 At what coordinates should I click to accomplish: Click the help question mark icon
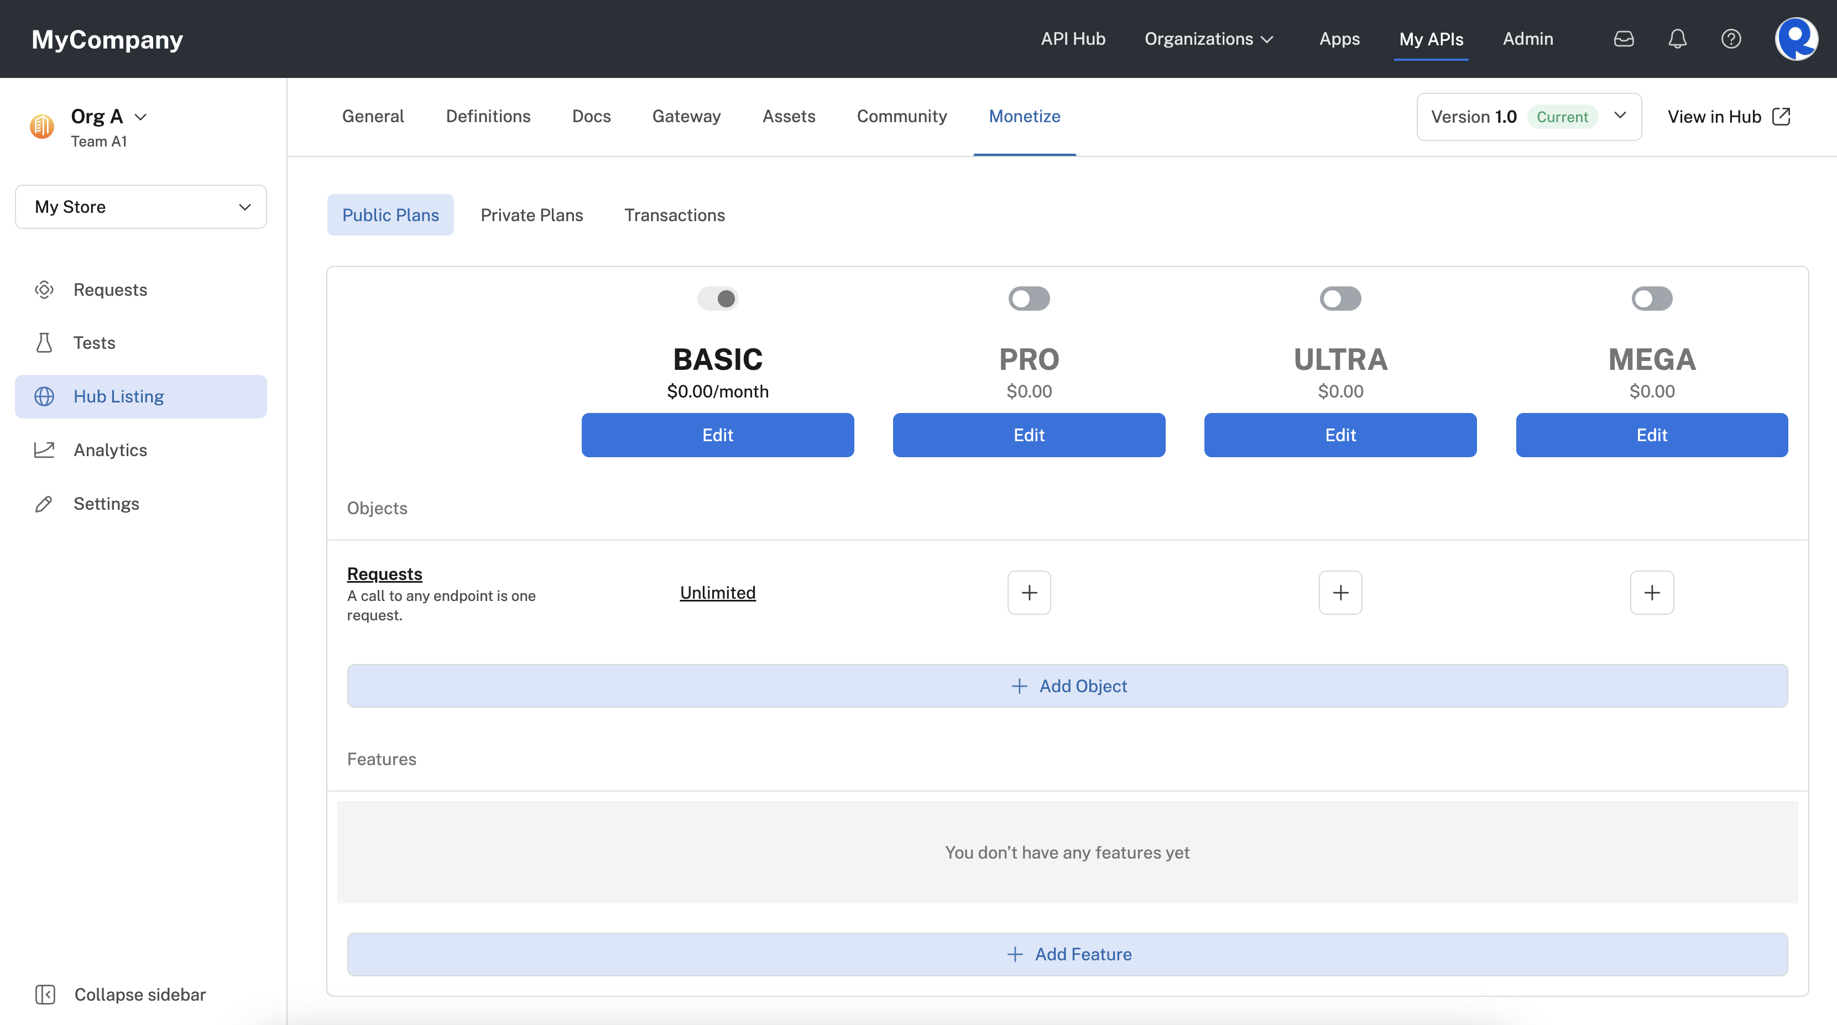1731,38
